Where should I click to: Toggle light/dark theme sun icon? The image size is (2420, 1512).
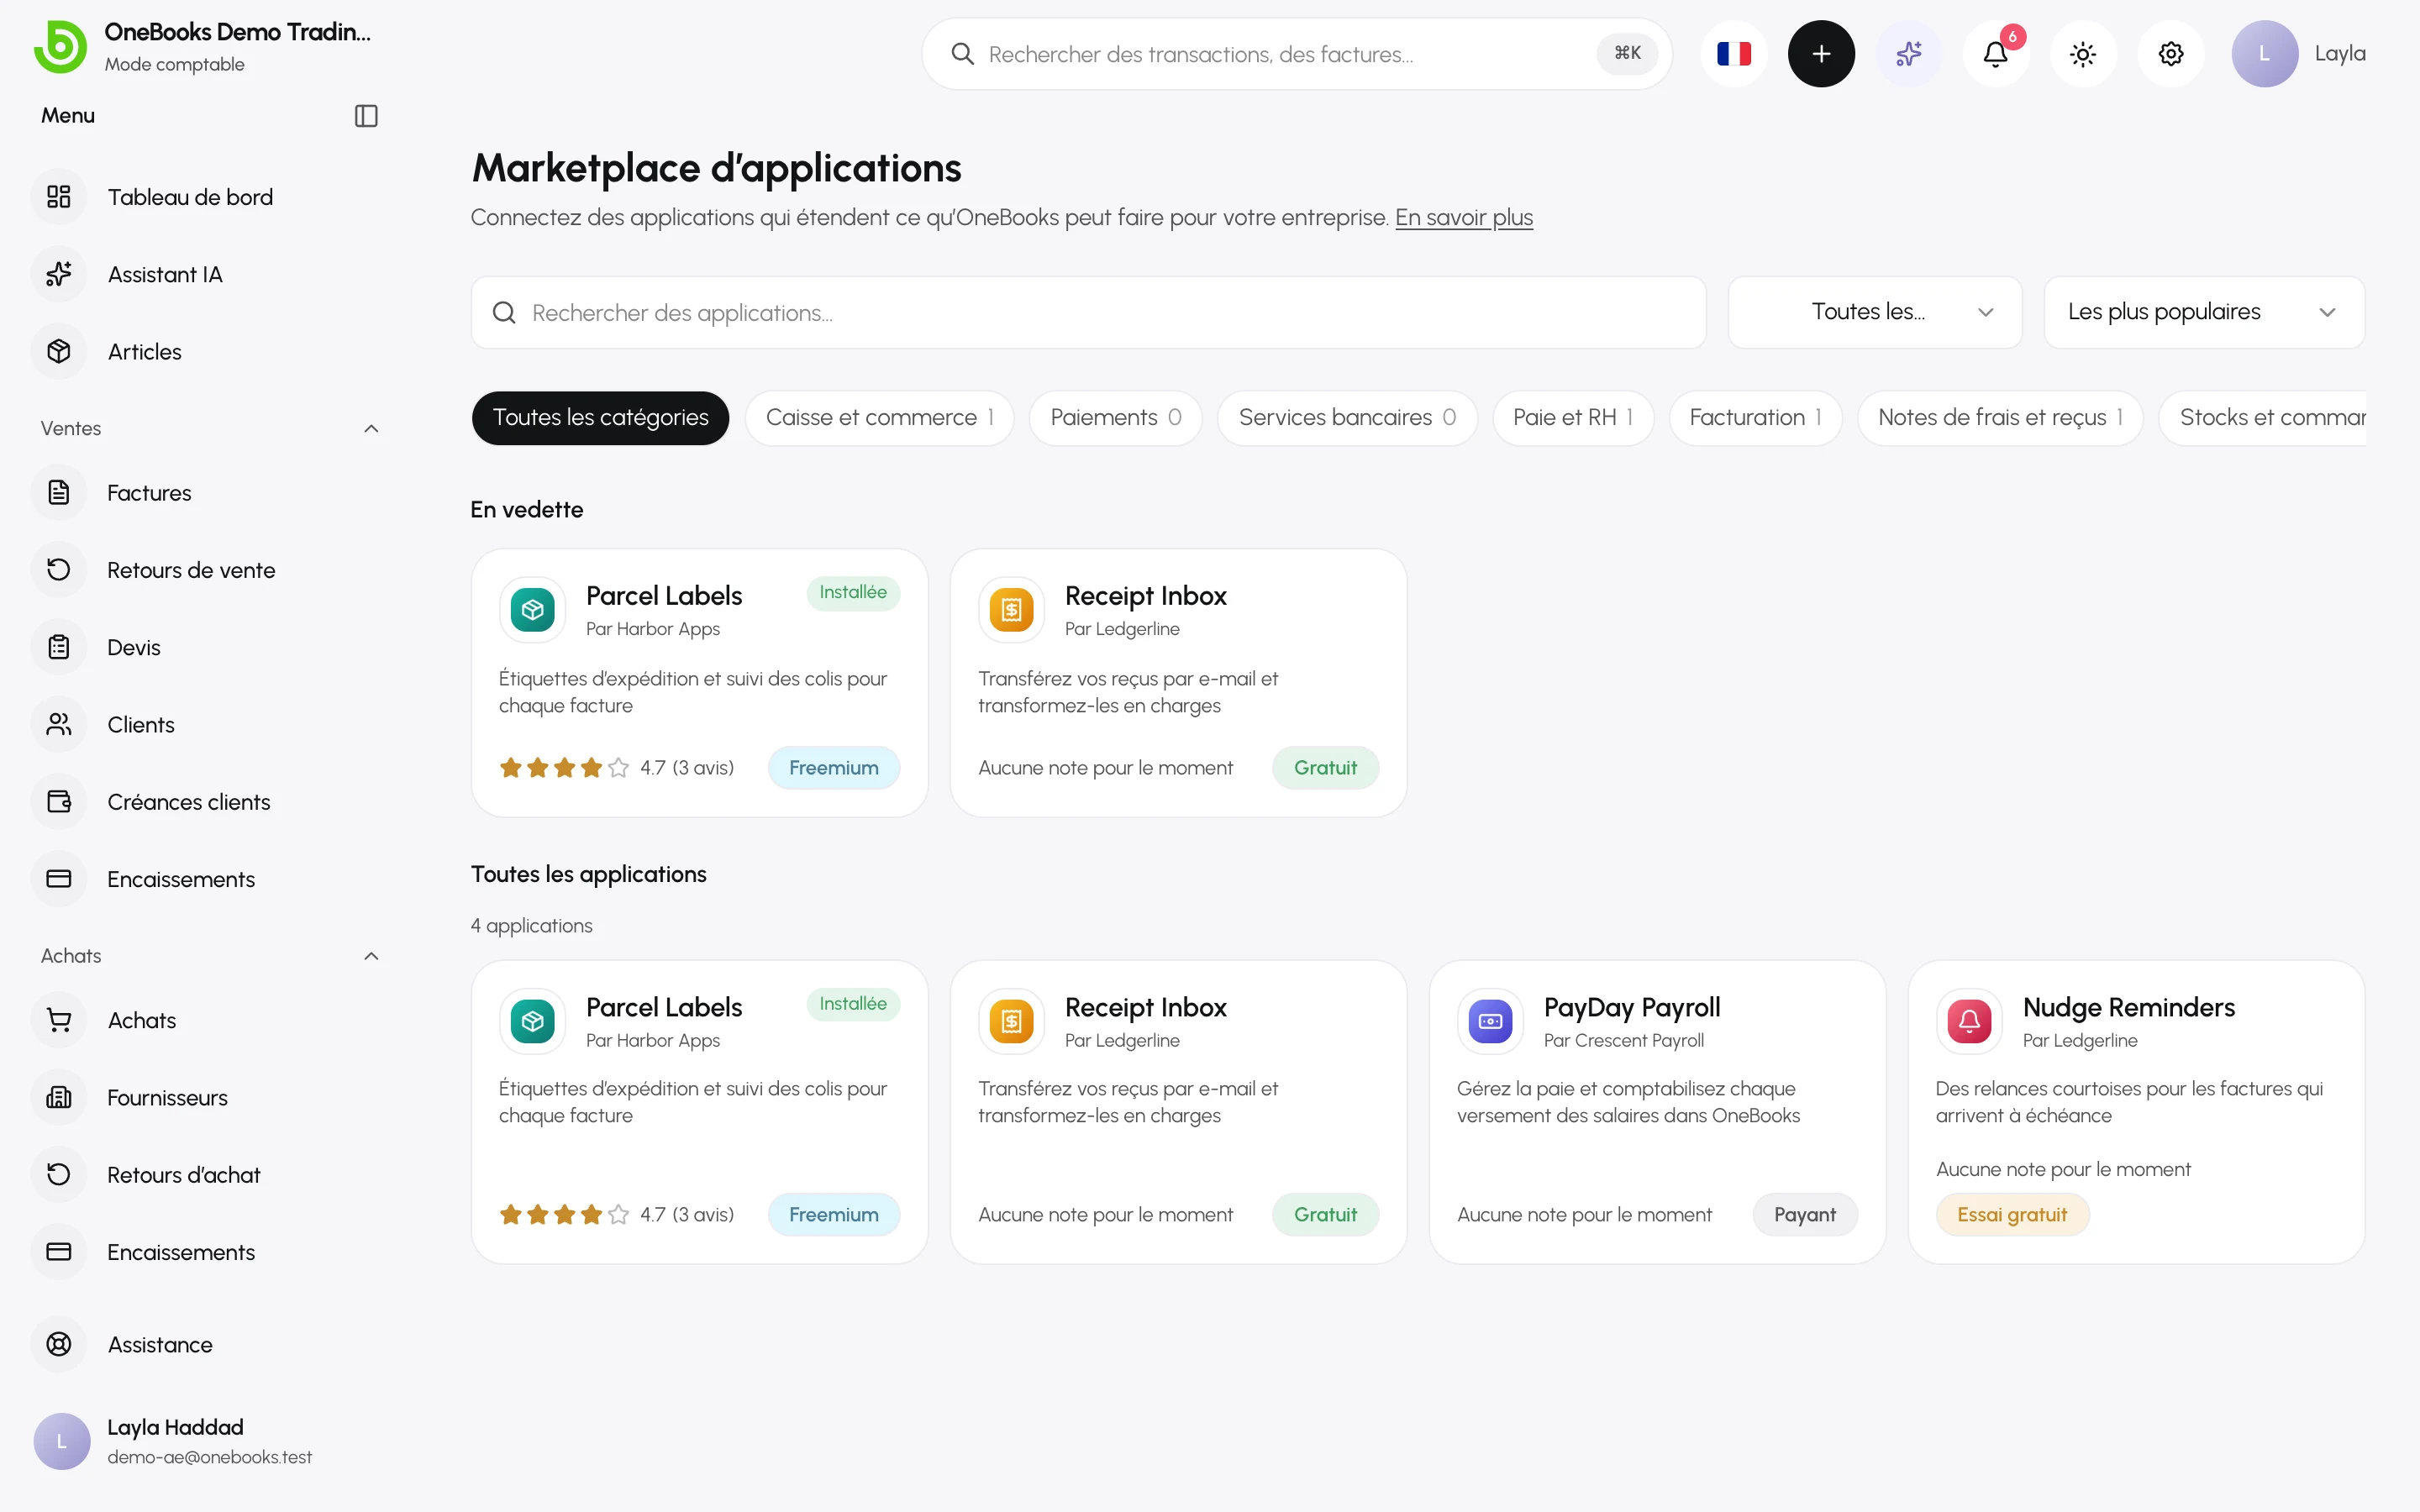[2083, 54]
